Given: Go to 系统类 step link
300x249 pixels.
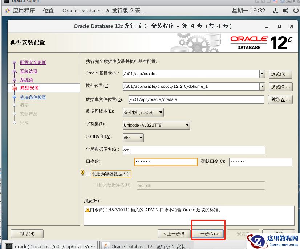Looking at the screenshot, I should pos(27,80).
